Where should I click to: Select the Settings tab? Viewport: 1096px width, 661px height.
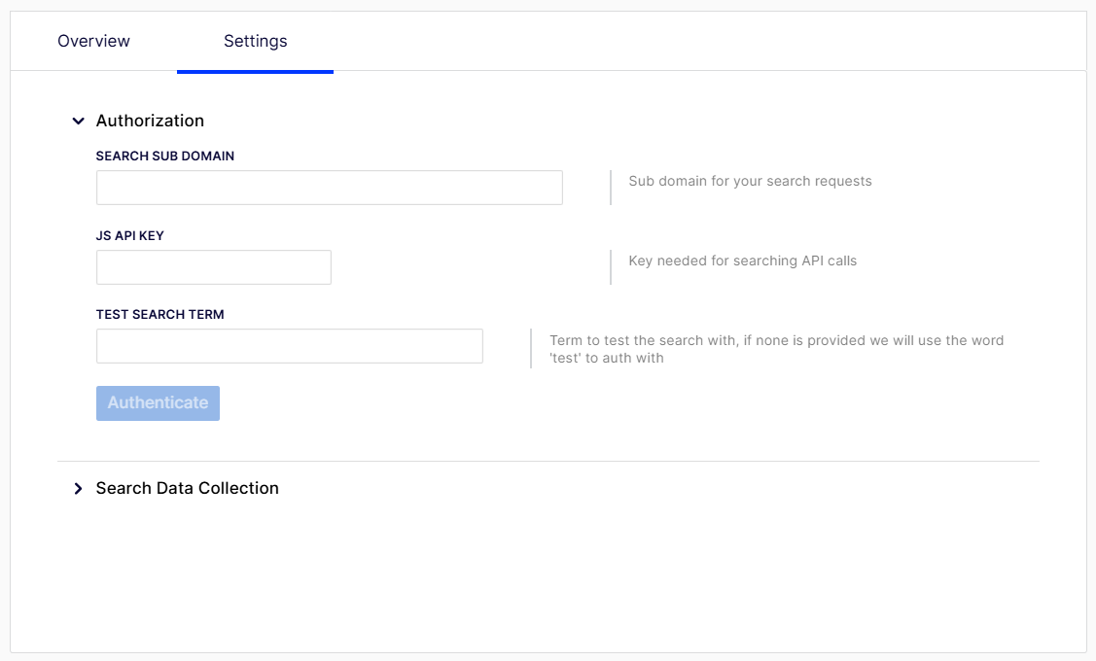[x=255, y=41]
